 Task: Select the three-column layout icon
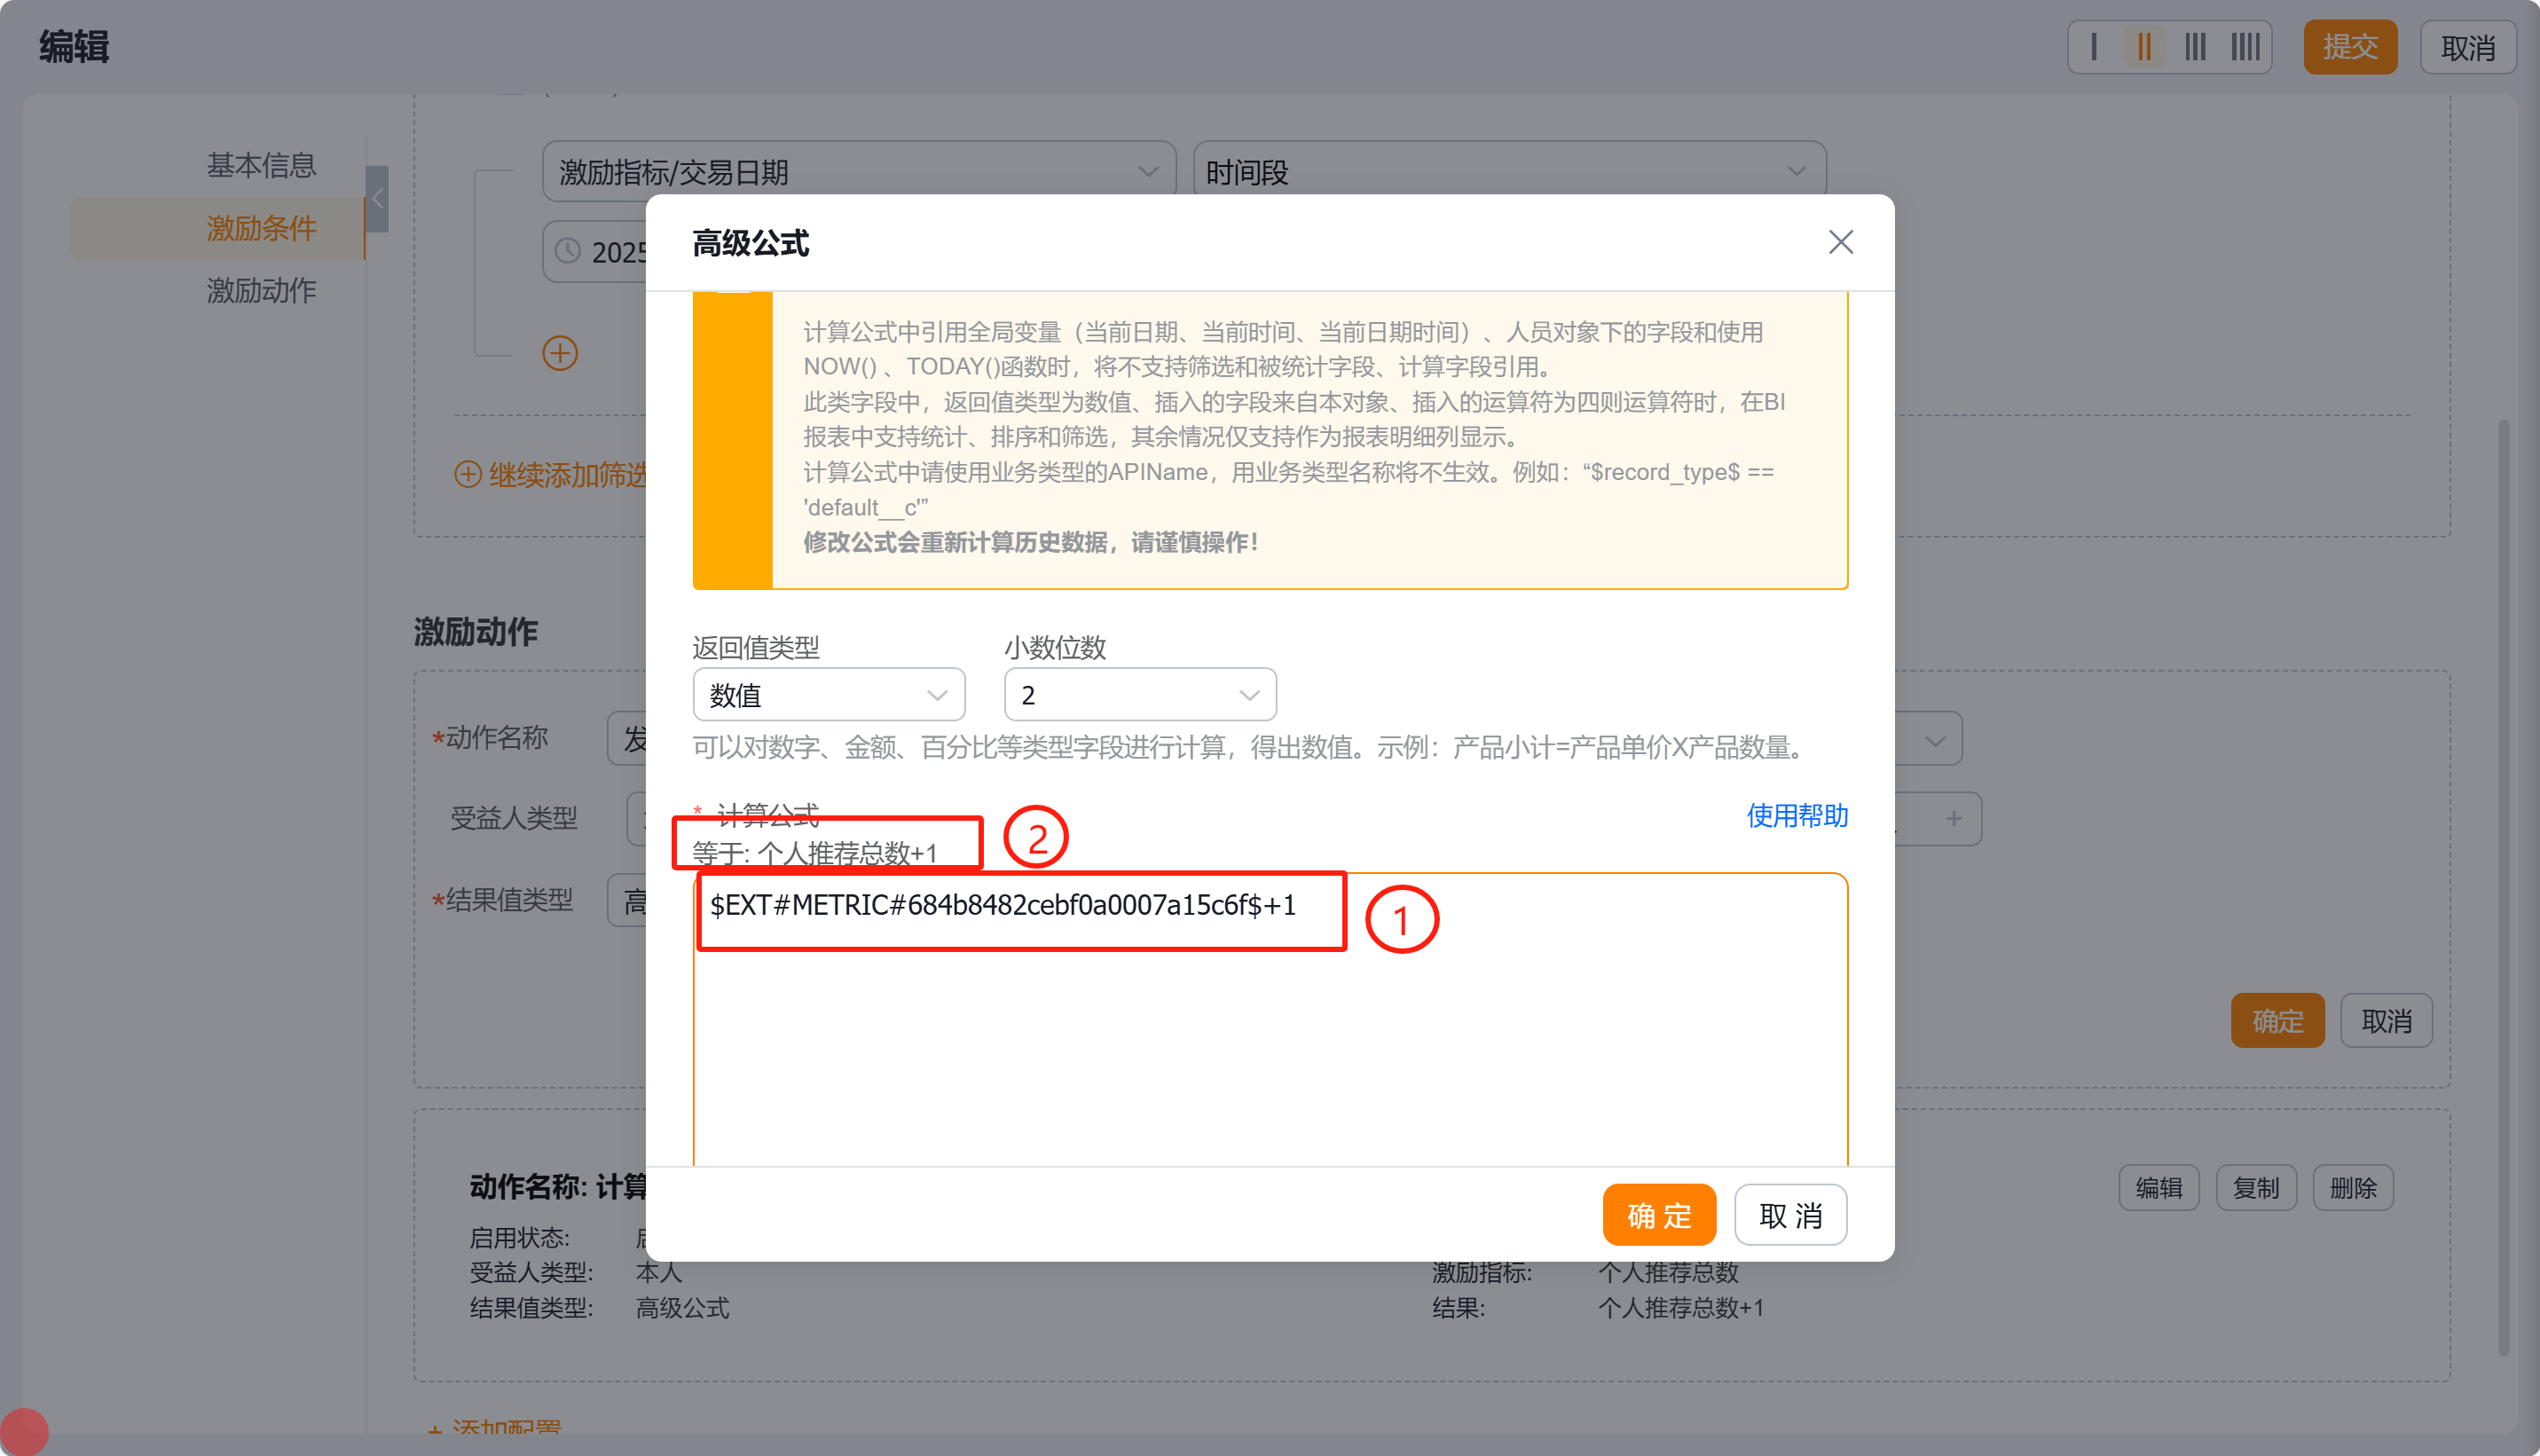[x=2195, y=47]
